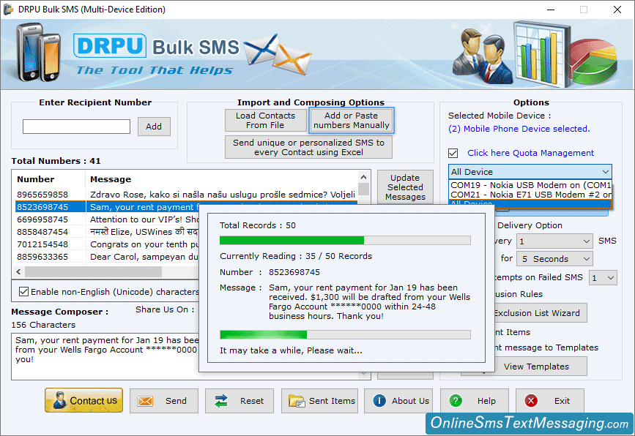Viewport: 635px width, 436px height.
Task: Click the lower please-wait progress bar
Action: [345, 334]
